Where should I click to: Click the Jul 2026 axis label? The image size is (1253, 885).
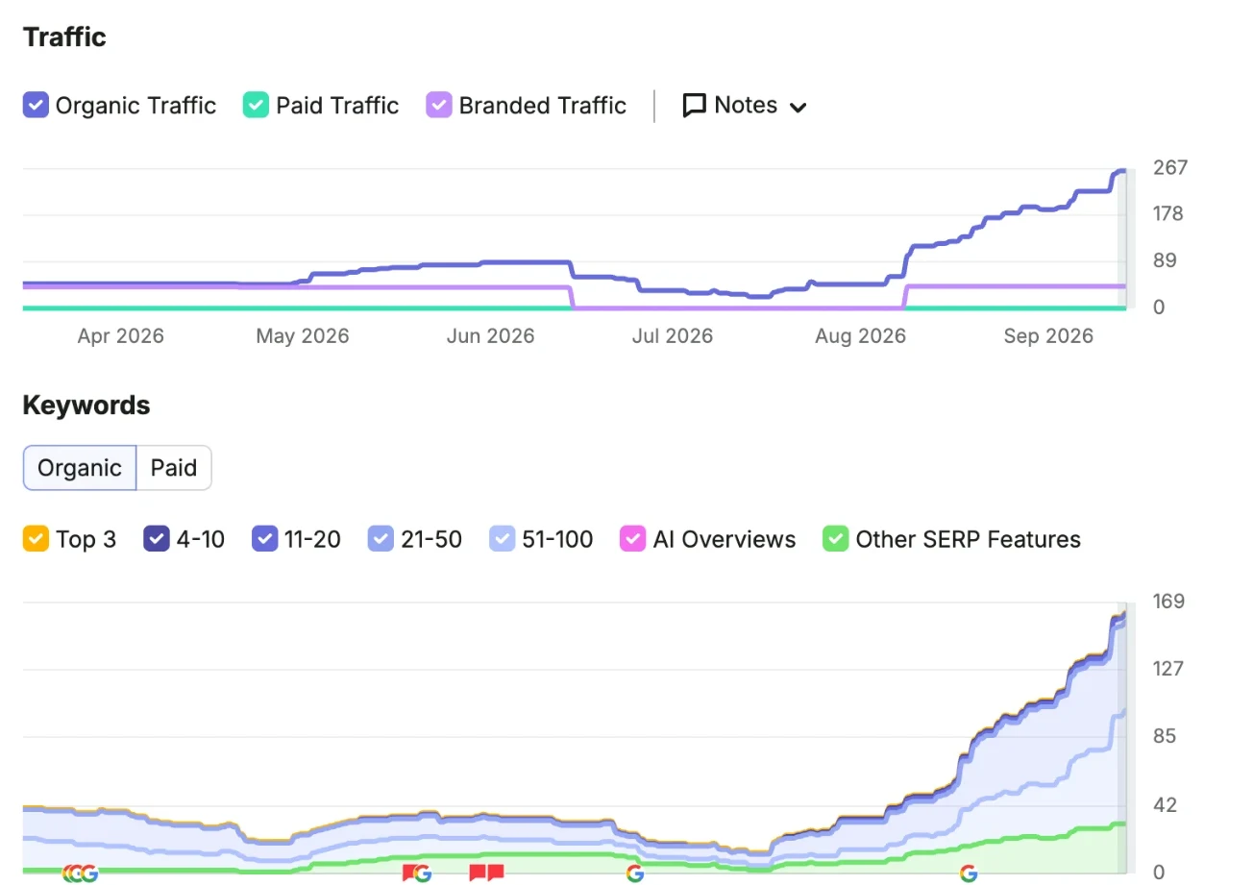[x=673, y=336]
